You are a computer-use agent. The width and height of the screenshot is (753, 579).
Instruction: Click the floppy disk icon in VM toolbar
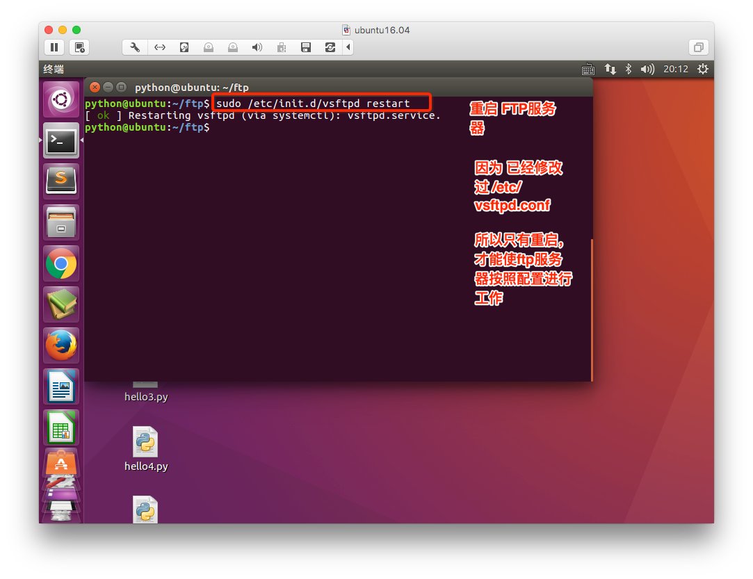305,47
